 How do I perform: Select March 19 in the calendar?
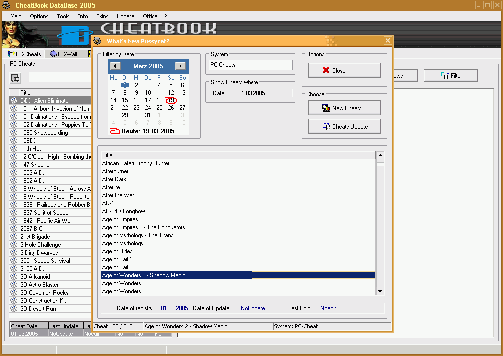pos(171,100)
